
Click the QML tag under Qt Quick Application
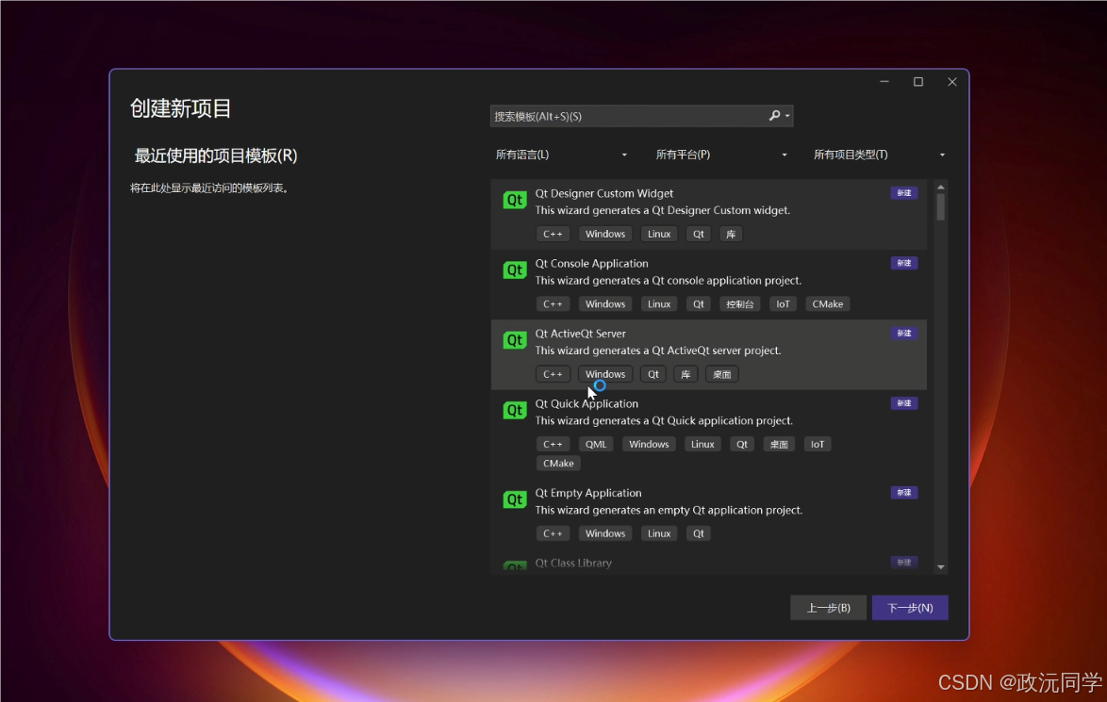596,444
